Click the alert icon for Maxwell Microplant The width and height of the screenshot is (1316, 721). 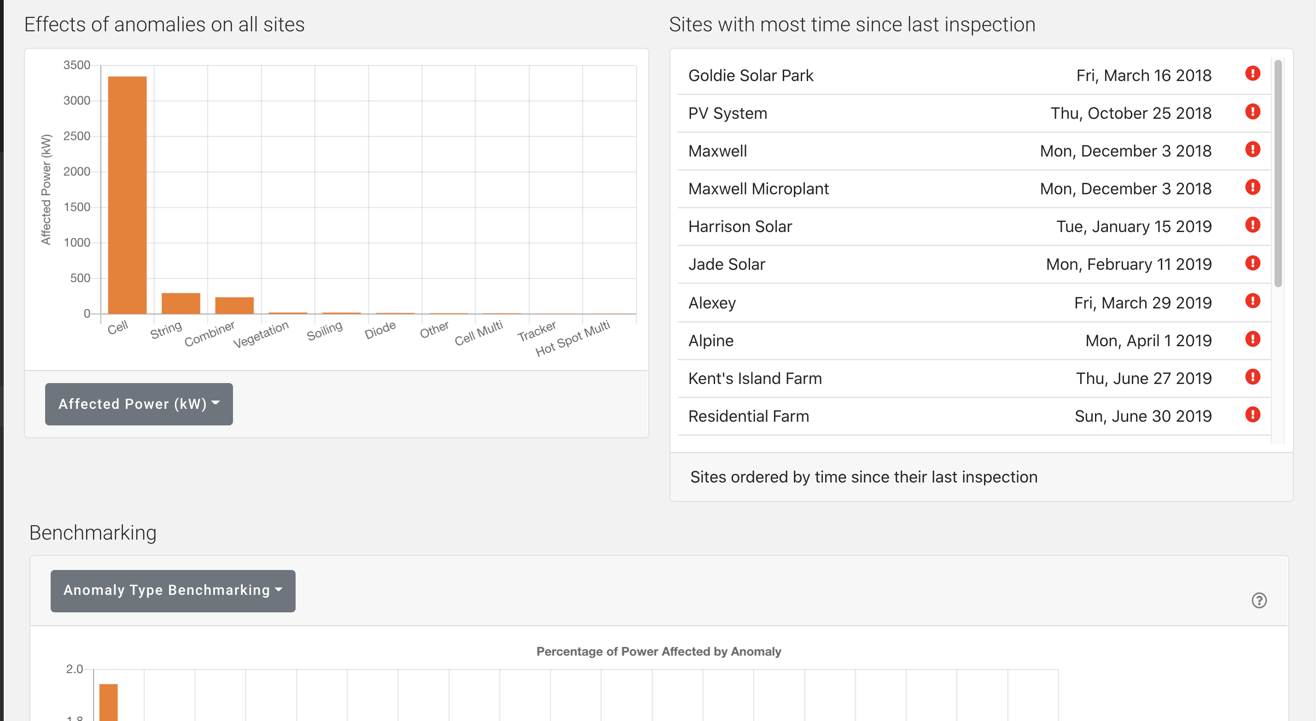(1252, 187)
